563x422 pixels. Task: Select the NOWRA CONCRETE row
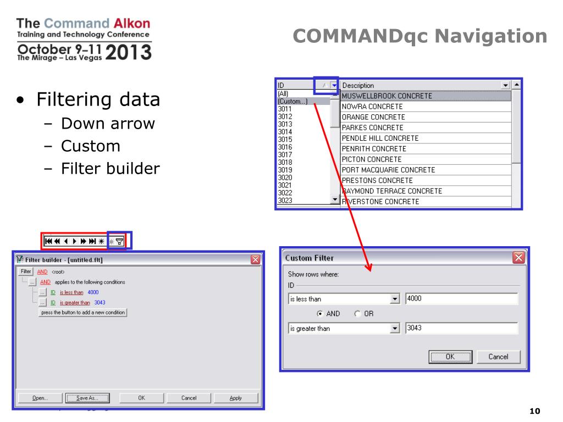tap(426, 107)
